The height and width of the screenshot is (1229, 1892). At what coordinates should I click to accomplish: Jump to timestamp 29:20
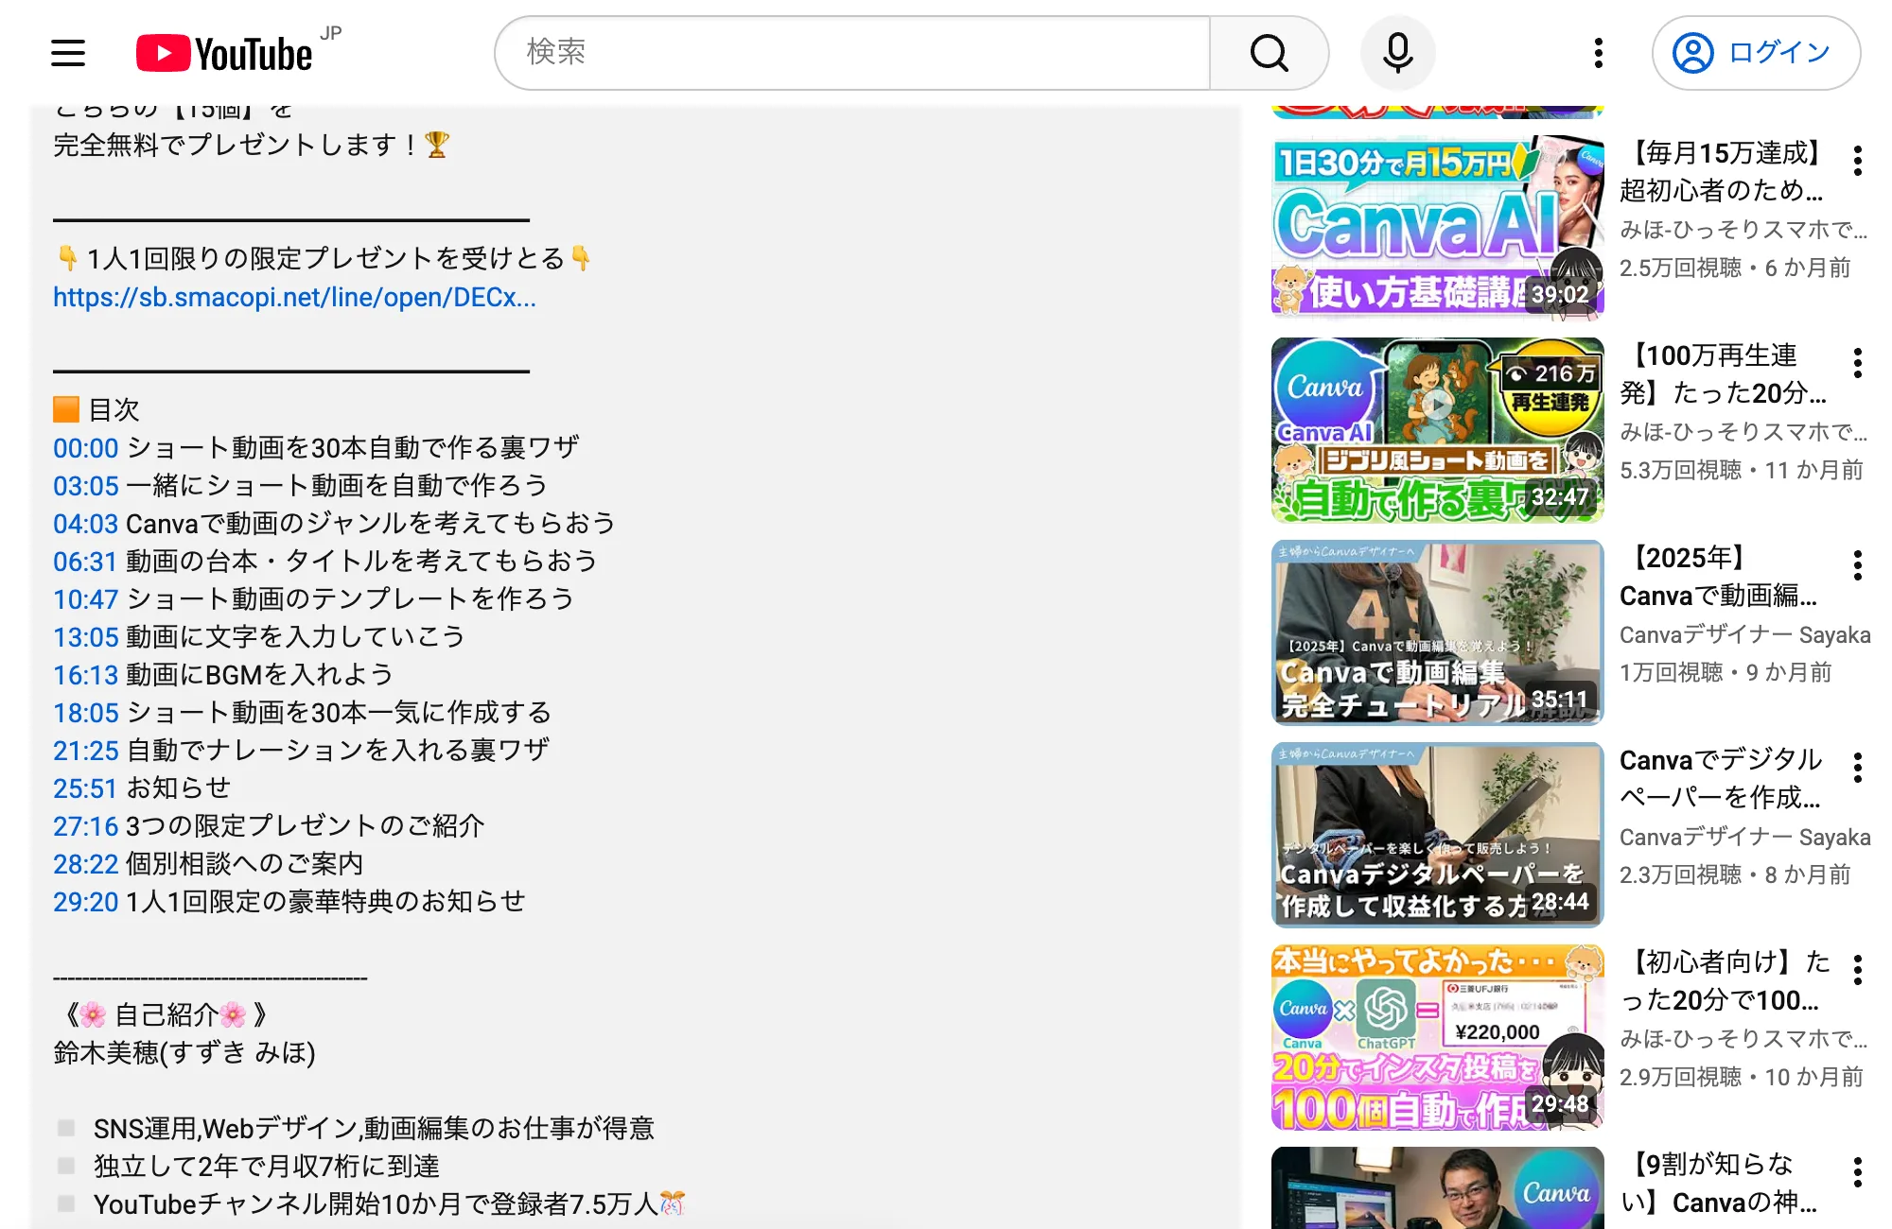(x=85, y=902)
